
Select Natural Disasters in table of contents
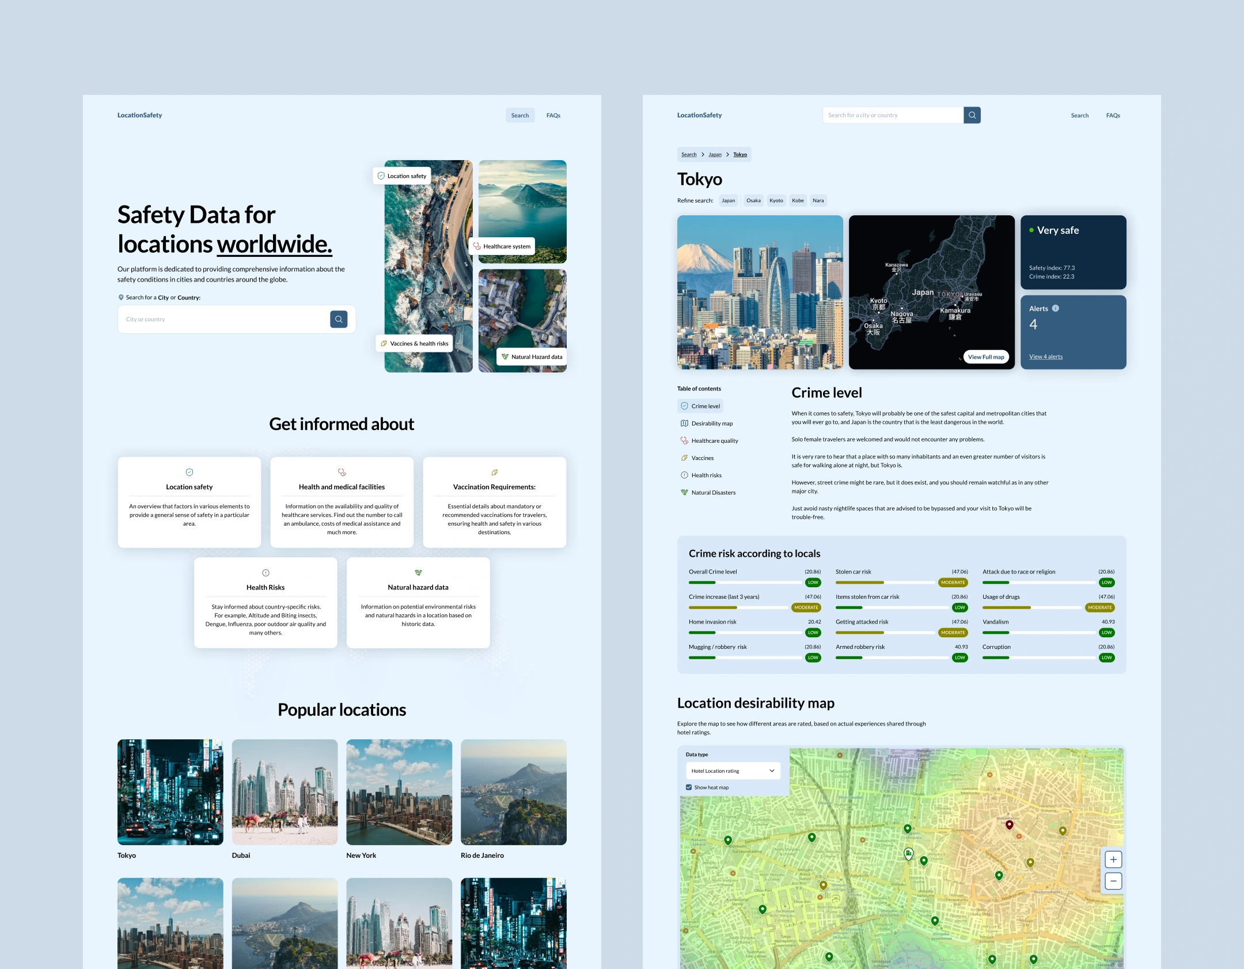(x=713, y=492)
